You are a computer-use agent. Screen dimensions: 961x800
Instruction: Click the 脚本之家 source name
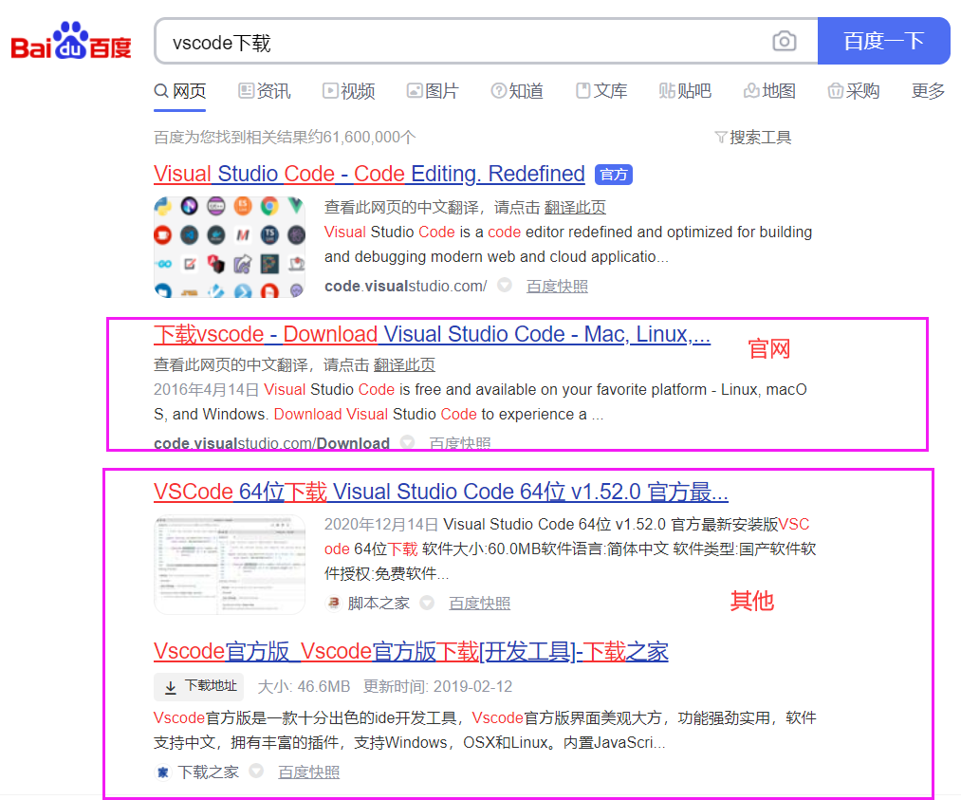379,604
